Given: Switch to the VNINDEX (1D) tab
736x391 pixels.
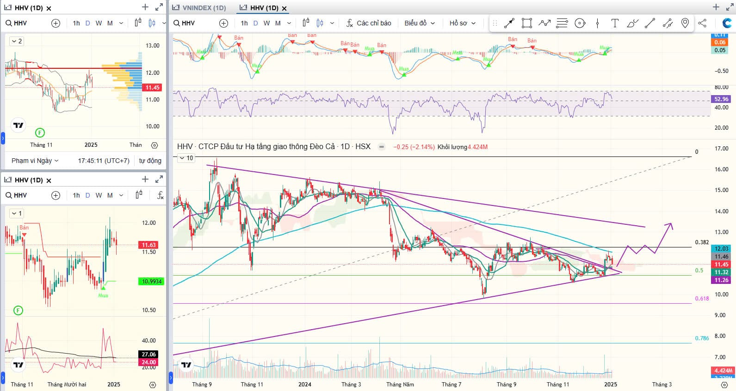Looking at the screenshot, I should click(x=199, y=8).
